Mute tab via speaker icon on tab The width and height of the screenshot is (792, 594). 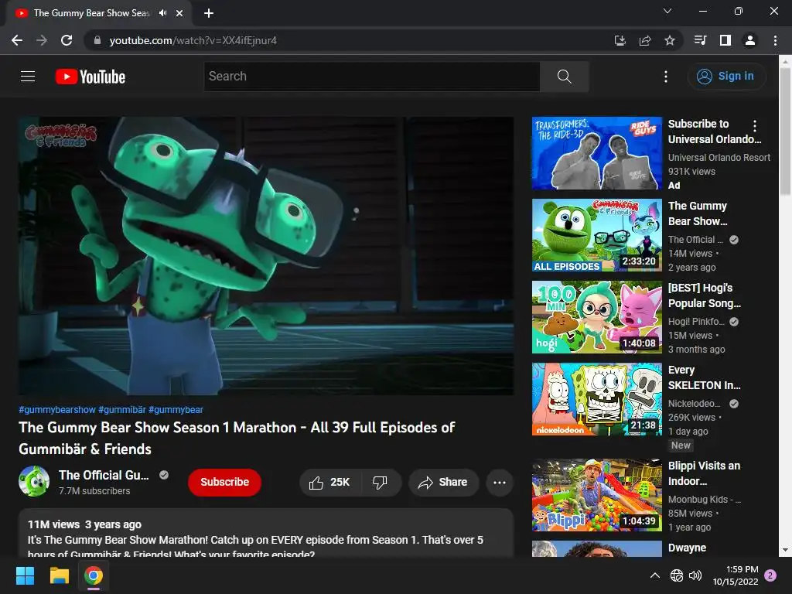pos(162,13)
